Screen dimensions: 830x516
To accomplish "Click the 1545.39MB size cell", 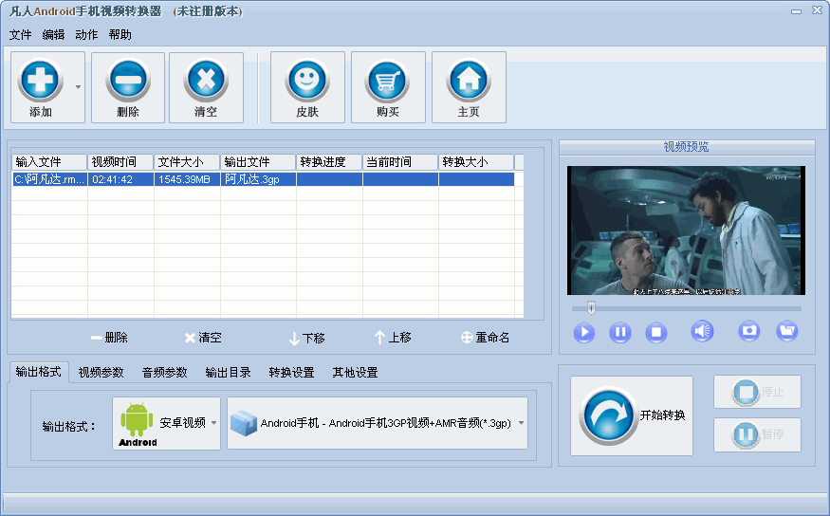I will click(187, 179).
